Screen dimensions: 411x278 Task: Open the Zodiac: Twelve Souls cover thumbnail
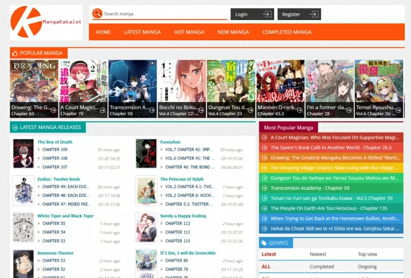23,191
